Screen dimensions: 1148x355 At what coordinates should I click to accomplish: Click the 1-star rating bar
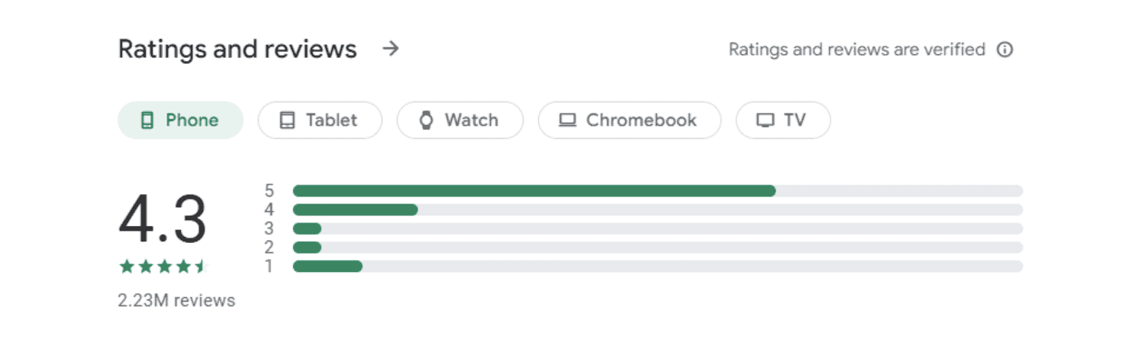(x=658, y=266)
